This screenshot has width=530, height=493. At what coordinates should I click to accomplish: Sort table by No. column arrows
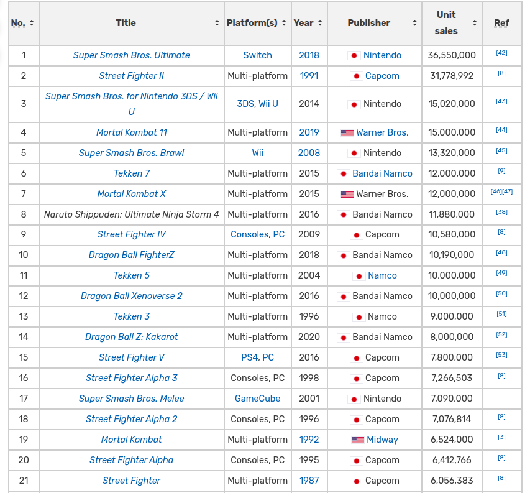pyautogui.click(x=32, y=23)
